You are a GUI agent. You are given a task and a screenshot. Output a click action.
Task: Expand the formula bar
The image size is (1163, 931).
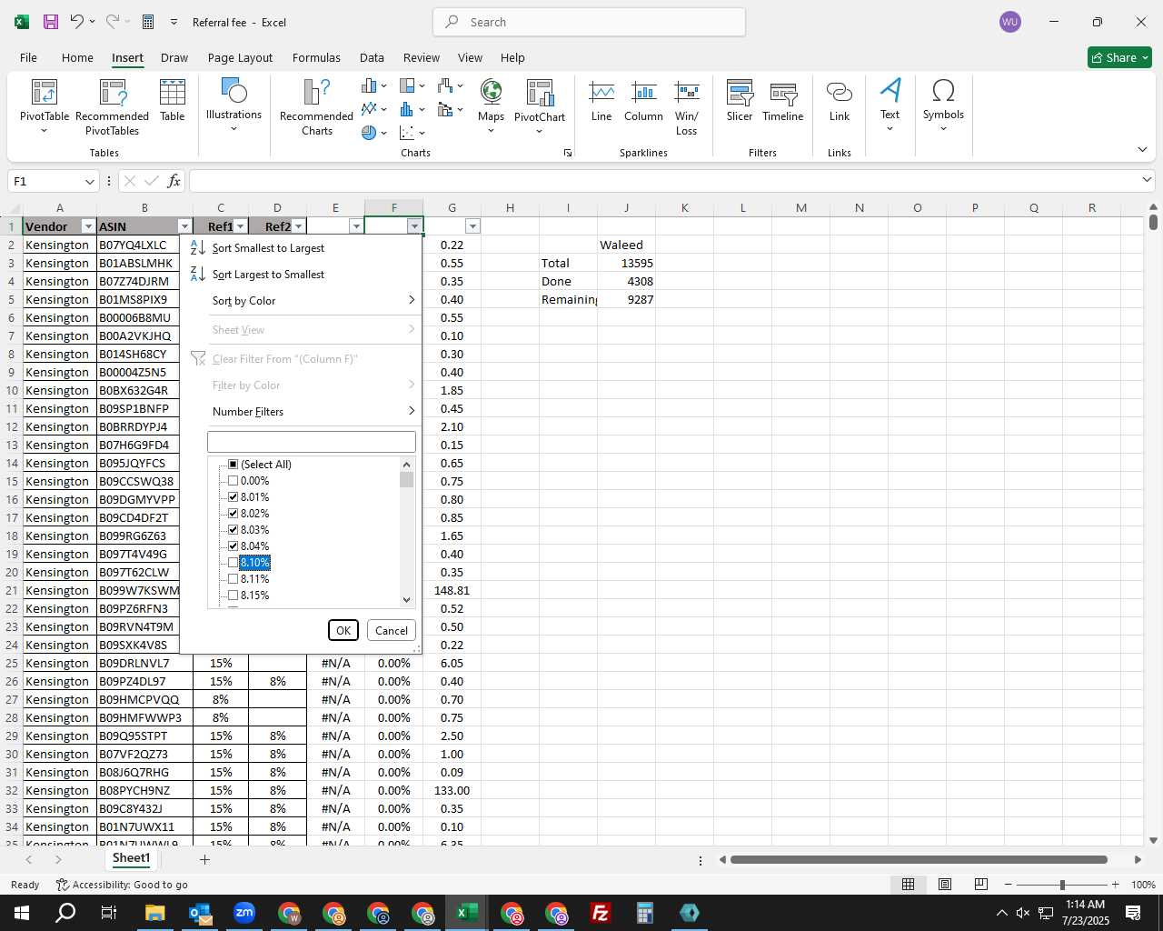[x=1147, y=180]
